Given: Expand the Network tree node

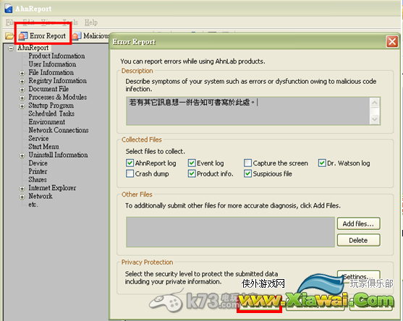Looking at the screenshot, I should coord(22,197).
